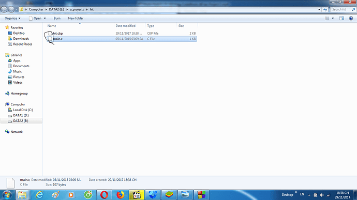Expand the arrow after Computer in the breadcrumb

(46, 9)
